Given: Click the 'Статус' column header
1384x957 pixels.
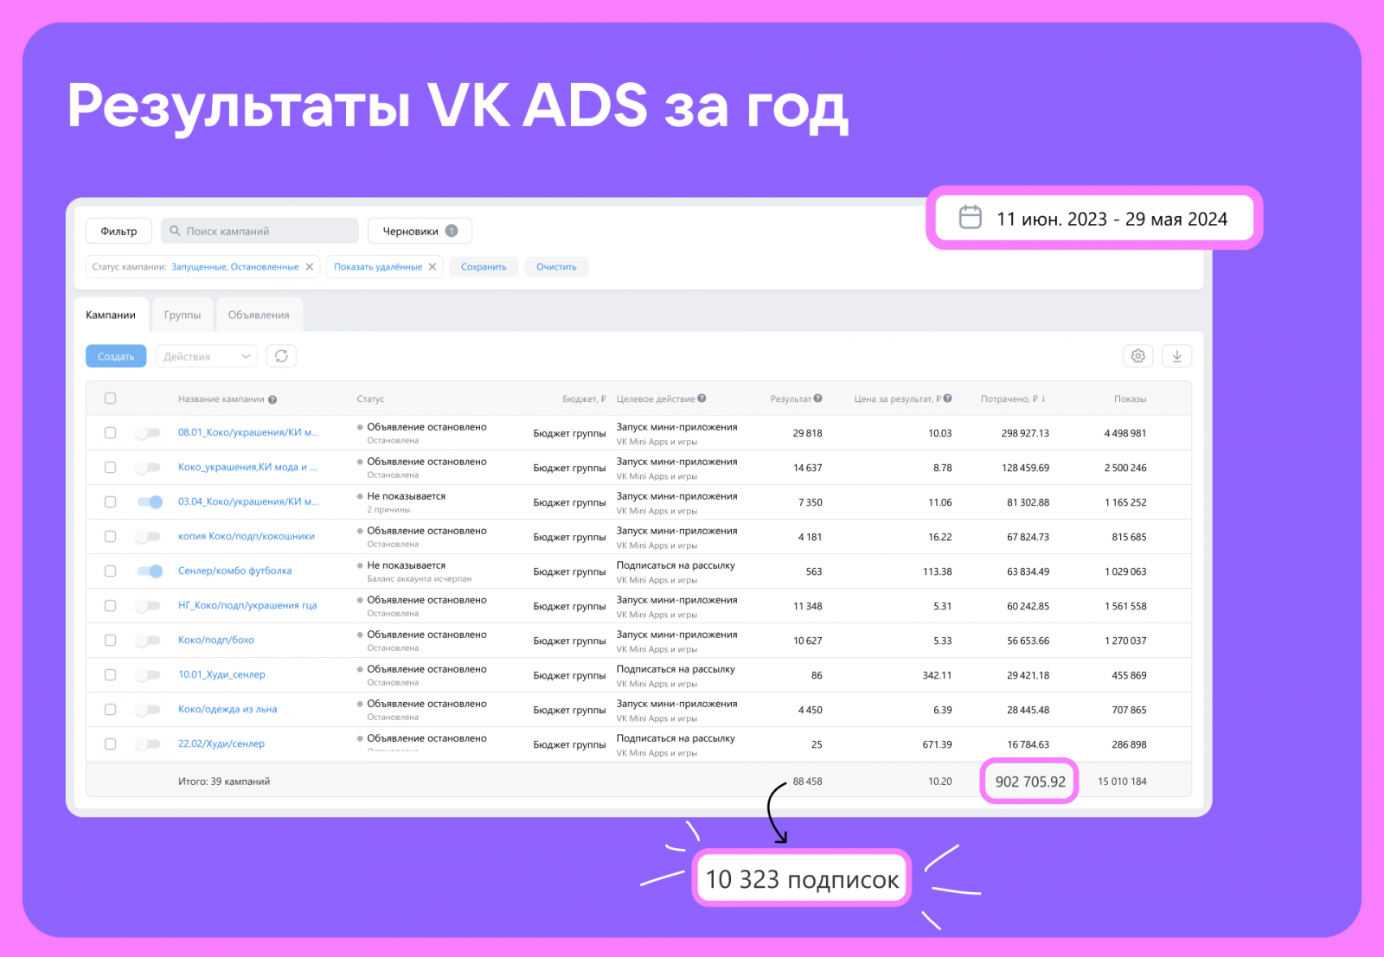Looking at the screenshot, I should click(370, 399).
